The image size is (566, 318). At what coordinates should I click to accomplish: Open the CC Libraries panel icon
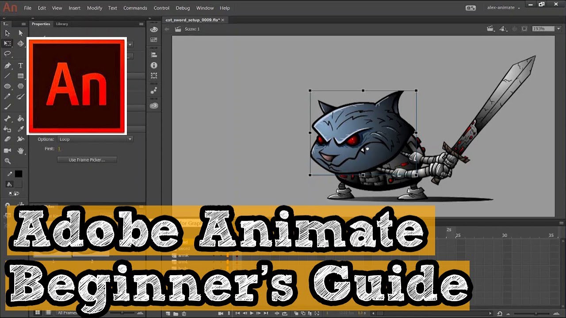click(x=154, y=106)
